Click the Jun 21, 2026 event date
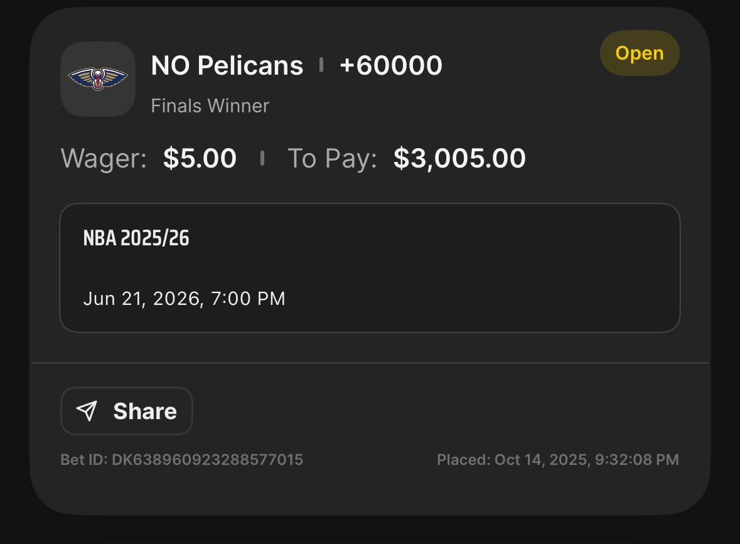740x544 pixels. pos(142,298)
